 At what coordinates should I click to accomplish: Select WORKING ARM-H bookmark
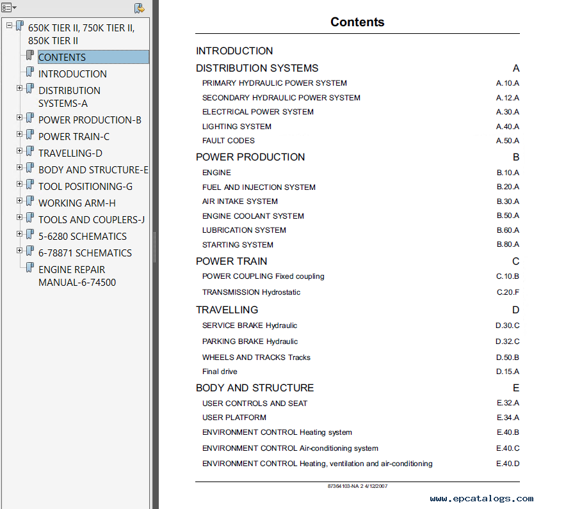[x=77, y=203]
